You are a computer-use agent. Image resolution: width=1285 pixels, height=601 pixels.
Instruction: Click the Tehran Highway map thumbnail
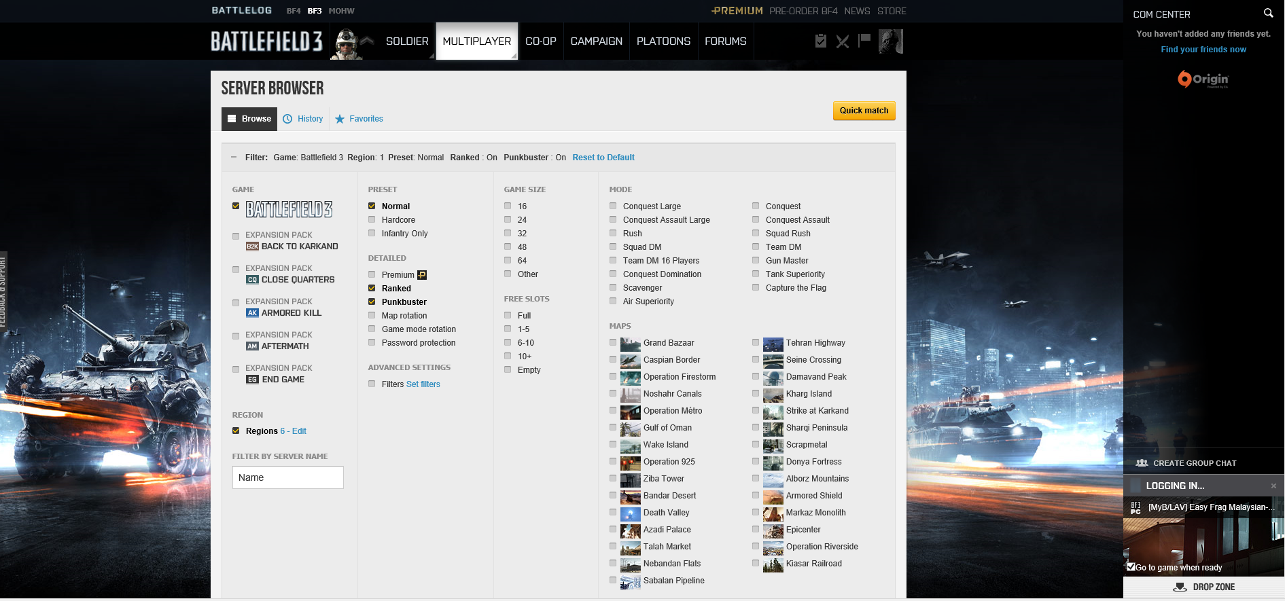point(773,344)
